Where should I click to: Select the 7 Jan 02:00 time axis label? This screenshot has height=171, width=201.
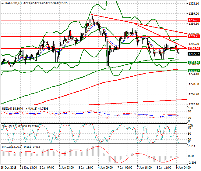tap(125, 168)
